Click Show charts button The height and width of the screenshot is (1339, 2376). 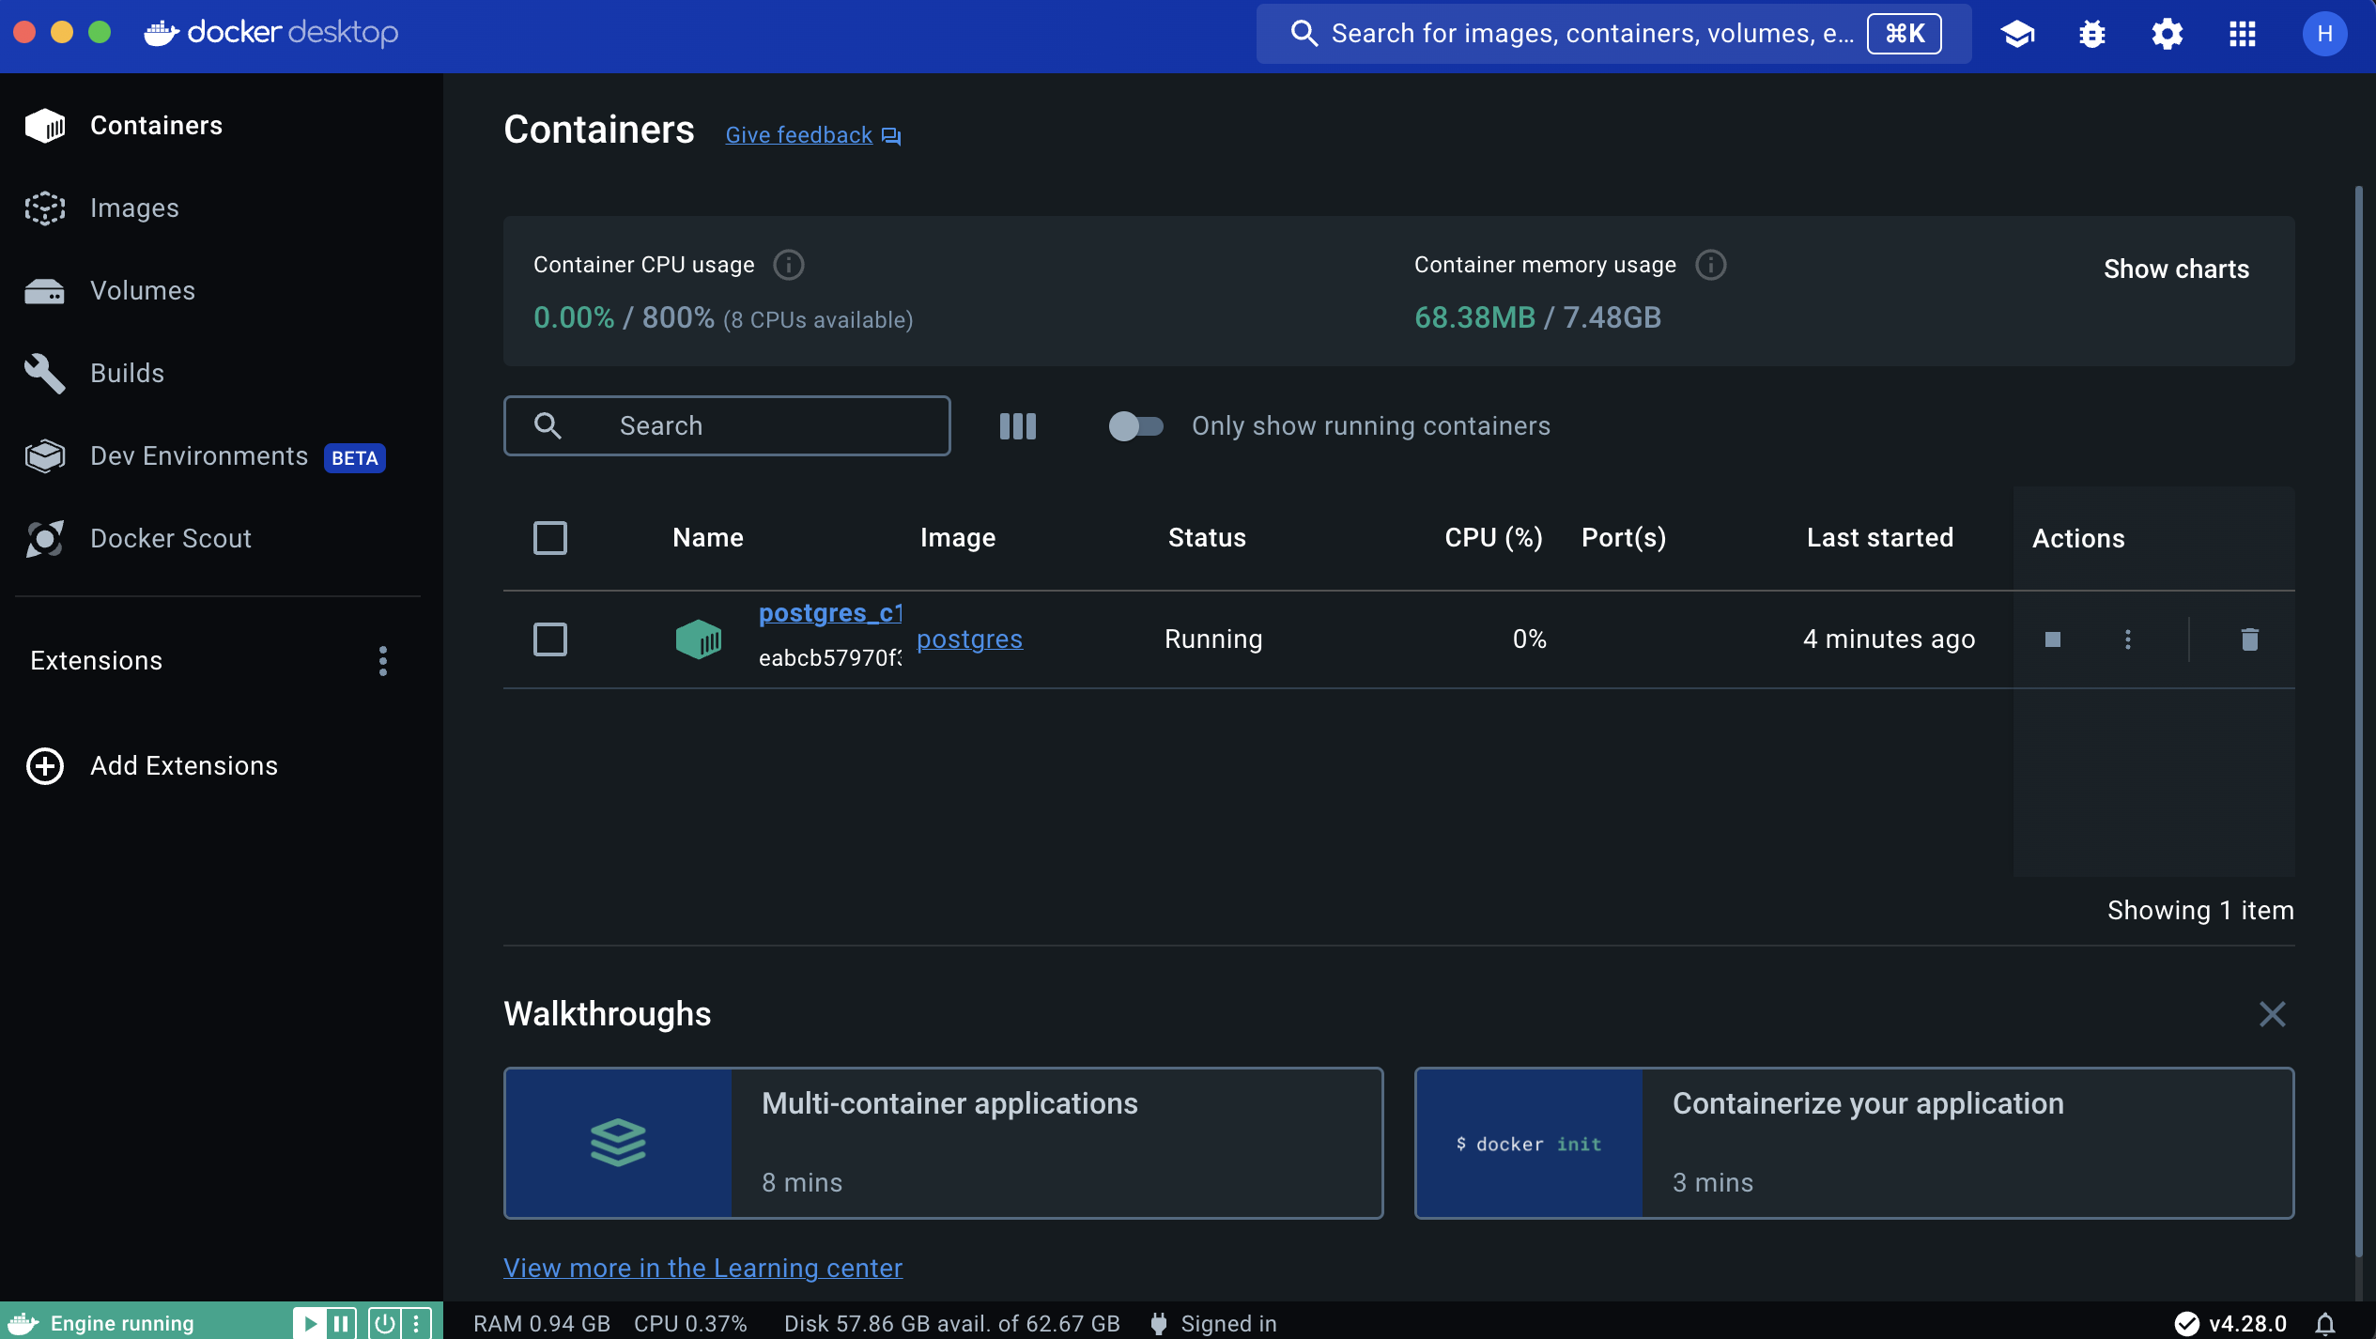2176,269
